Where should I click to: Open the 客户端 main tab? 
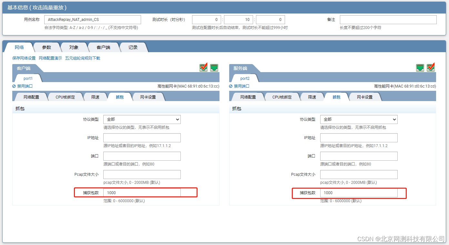[103, 47]
